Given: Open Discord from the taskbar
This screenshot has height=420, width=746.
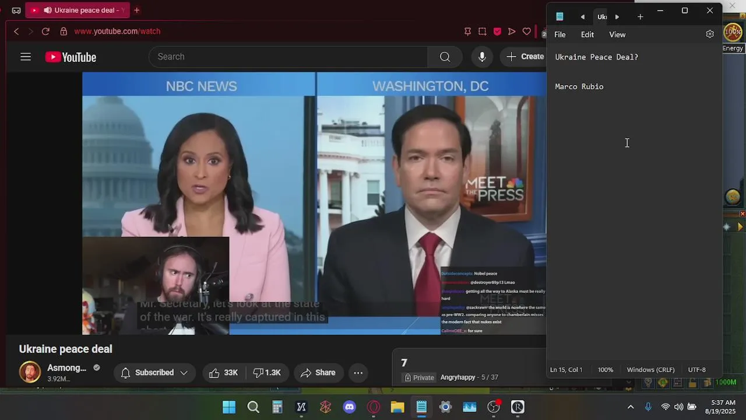Looking at the screenshot, I should point(350,407).
